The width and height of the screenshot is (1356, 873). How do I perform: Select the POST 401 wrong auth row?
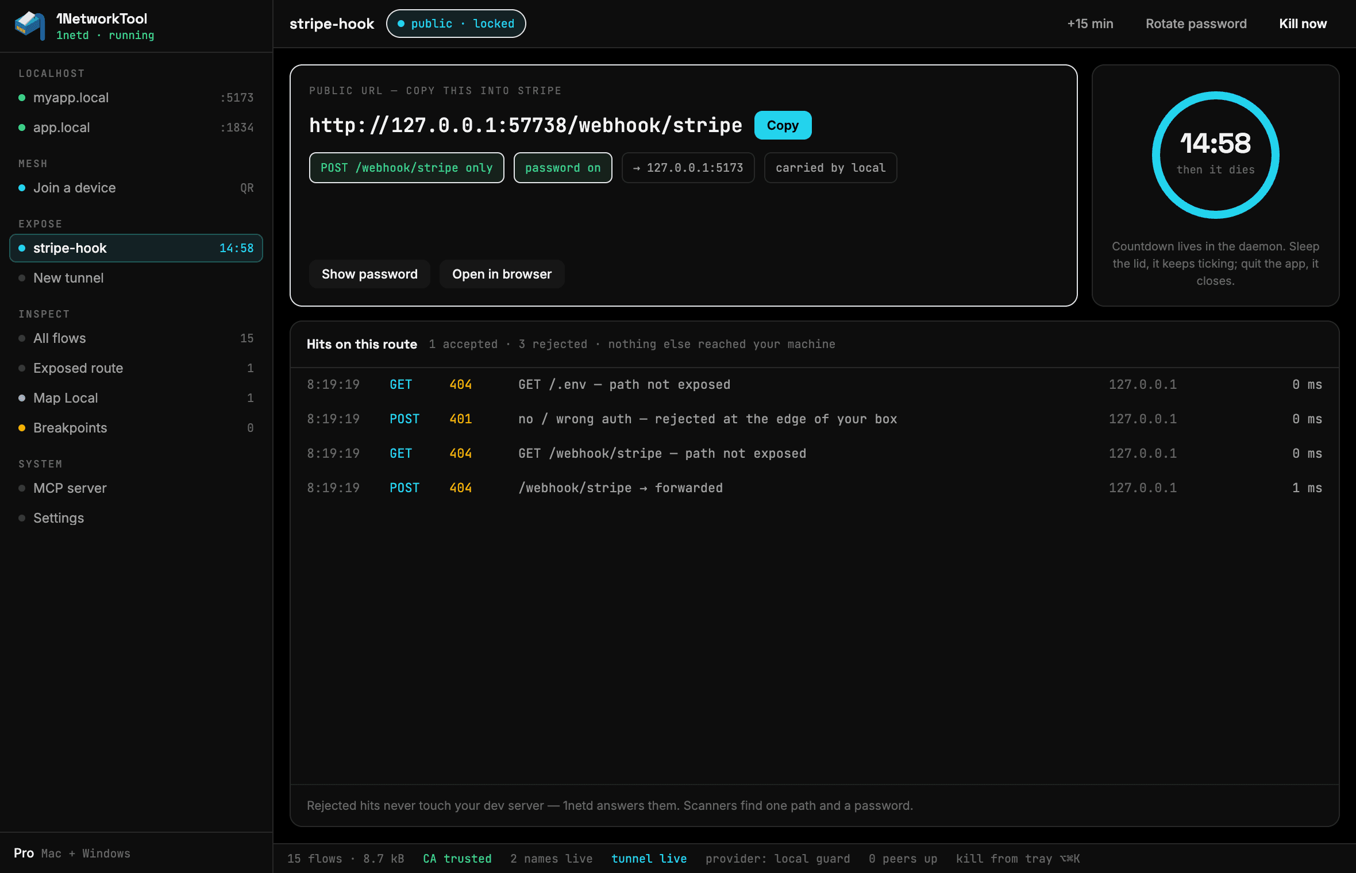pos(814,419)
